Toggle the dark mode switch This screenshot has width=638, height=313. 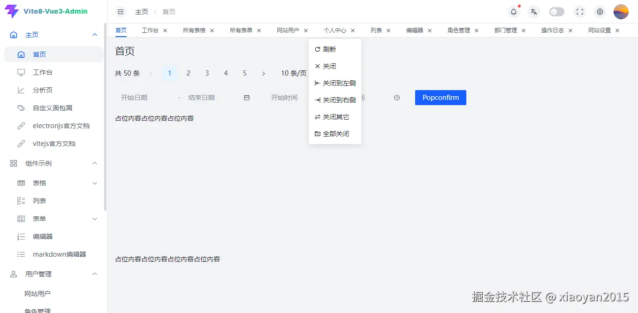click(x=557, y=12)
